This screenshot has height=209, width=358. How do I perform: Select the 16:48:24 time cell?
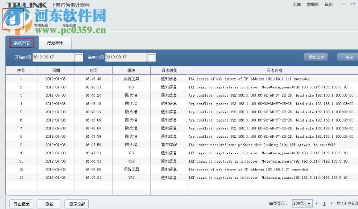pos(94,95)
